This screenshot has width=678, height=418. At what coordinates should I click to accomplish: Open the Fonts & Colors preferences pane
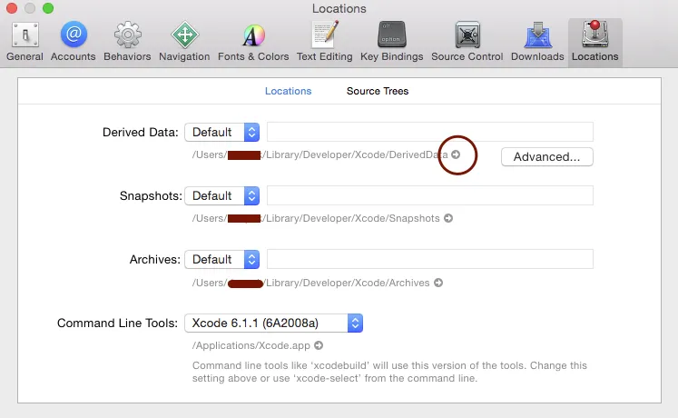(253, 42)
